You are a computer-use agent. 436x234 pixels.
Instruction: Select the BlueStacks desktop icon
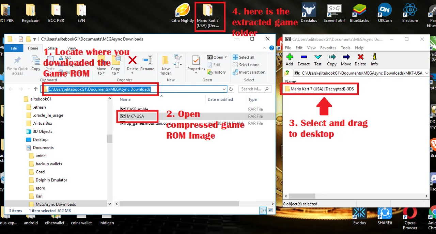359,14
